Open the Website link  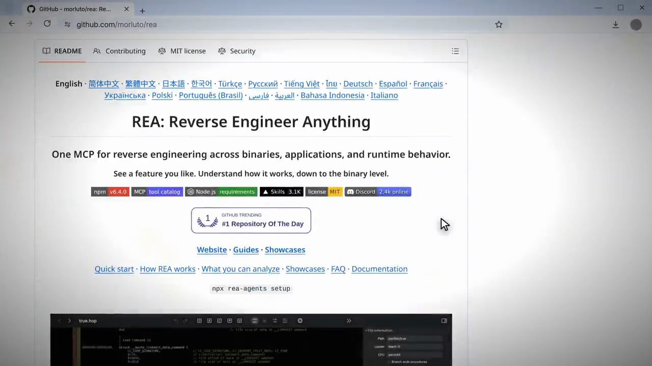click(x=212, y=250)
